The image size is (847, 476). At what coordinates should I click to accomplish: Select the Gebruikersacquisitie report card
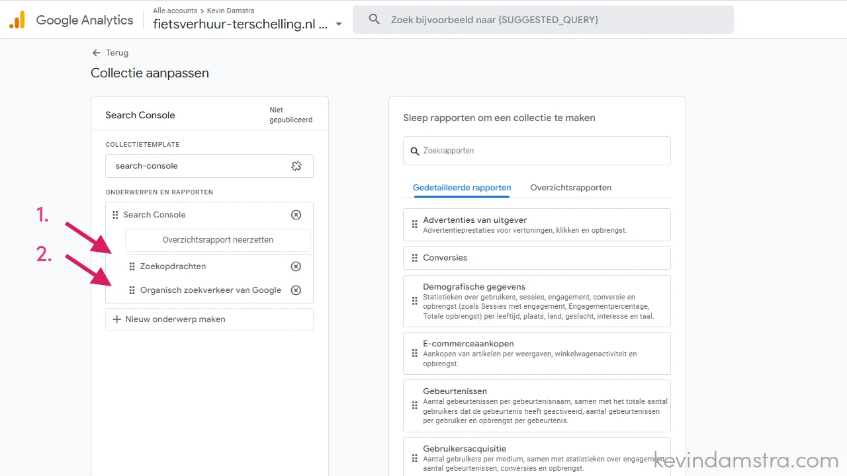pyautogui.click(x=537, y=457)
